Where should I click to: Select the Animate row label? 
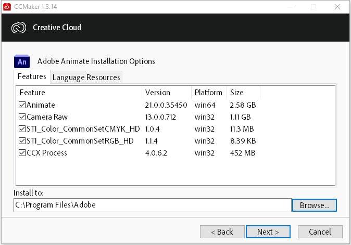[41, 105]
